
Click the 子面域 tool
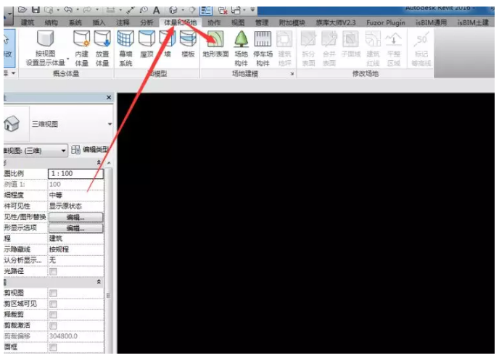click(x=351, y=44)
